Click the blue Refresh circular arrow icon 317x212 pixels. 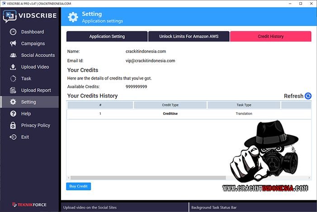308,96
